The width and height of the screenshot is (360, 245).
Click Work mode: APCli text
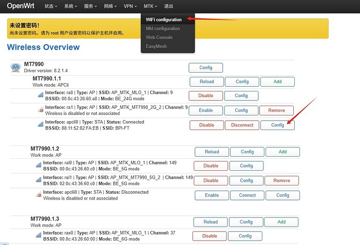[x=51, y=85]
